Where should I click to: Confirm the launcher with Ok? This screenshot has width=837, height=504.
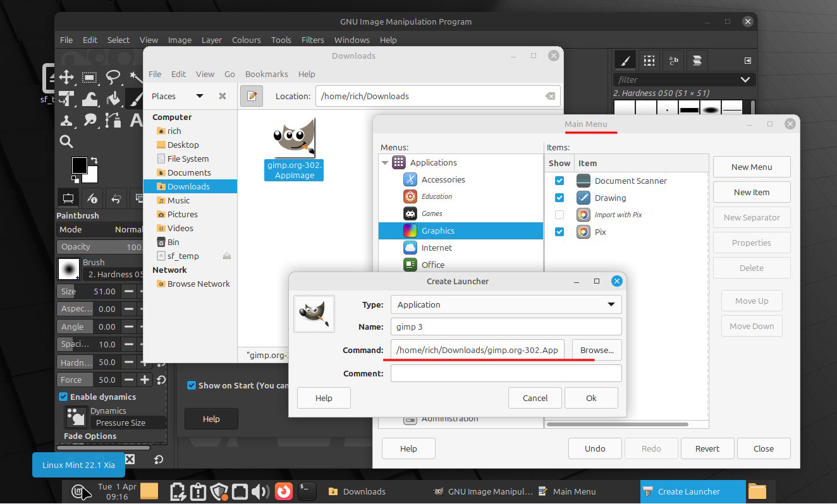(591, 398)
